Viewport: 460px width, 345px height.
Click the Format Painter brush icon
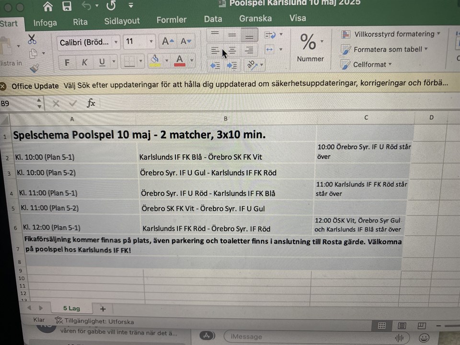pos(34,68)
